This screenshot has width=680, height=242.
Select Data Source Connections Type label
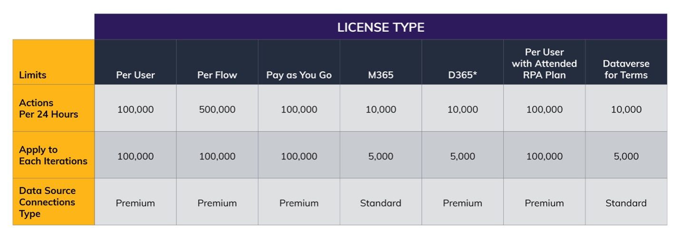point(47,202)
